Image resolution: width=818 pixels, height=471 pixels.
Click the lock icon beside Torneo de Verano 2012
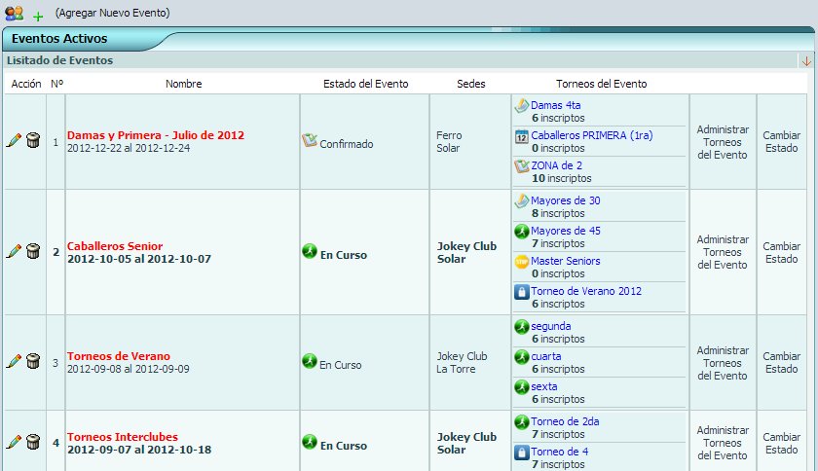521,292
